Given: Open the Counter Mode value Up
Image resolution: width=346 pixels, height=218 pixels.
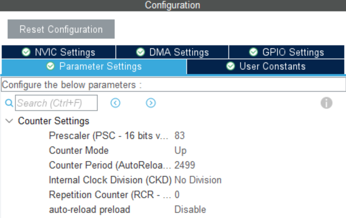Looking at the screenshot, I should click(x=181, y=151).
